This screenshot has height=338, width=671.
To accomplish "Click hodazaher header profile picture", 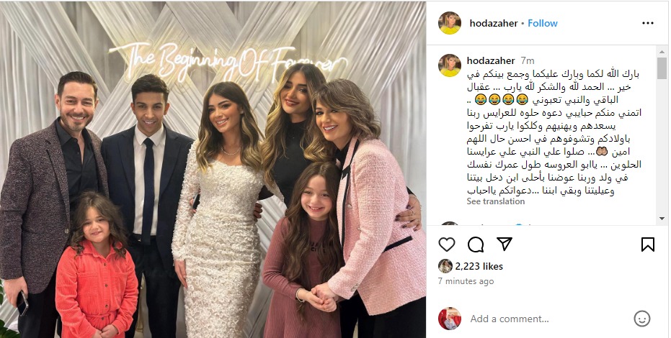I will (450, 23).
